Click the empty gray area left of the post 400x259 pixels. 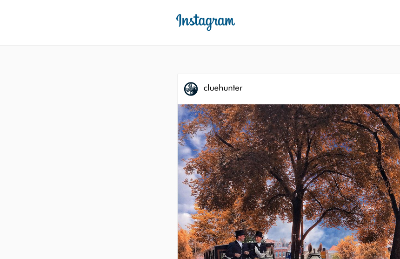click(88, 153)
